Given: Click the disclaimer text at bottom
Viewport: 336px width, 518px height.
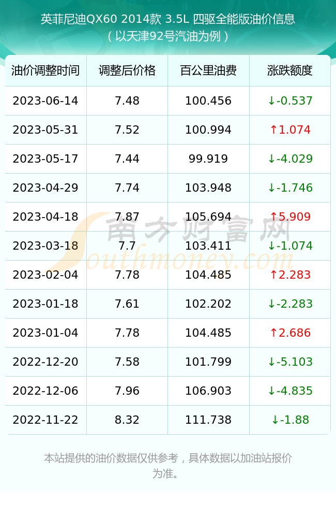Looking at the screenshot, I should click(168, 466).
